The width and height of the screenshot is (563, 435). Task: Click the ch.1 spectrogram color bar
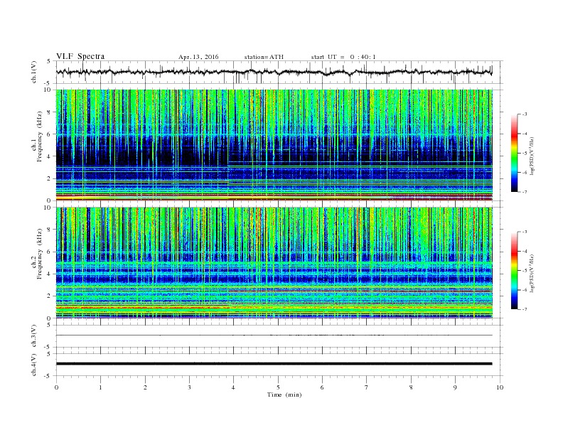click(x=514, y=153)
